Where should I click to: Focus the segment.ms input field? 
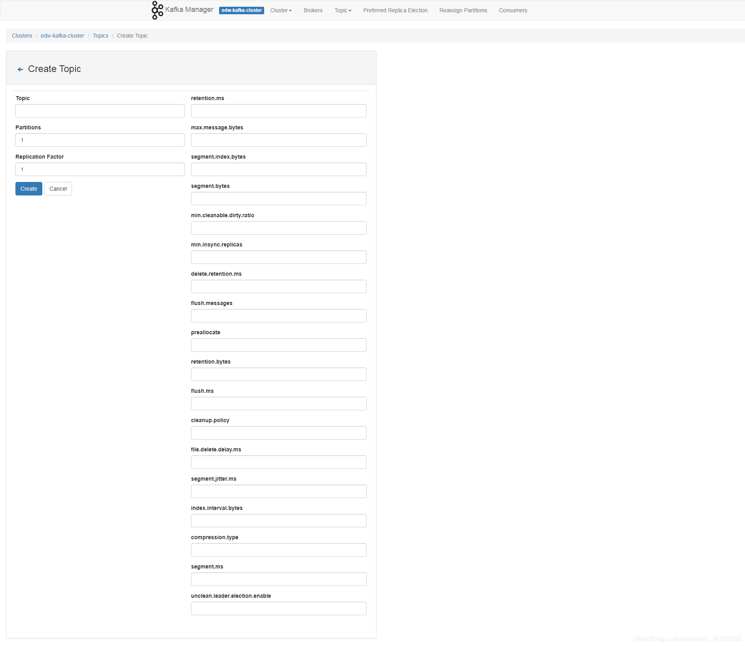coord(279,579)
